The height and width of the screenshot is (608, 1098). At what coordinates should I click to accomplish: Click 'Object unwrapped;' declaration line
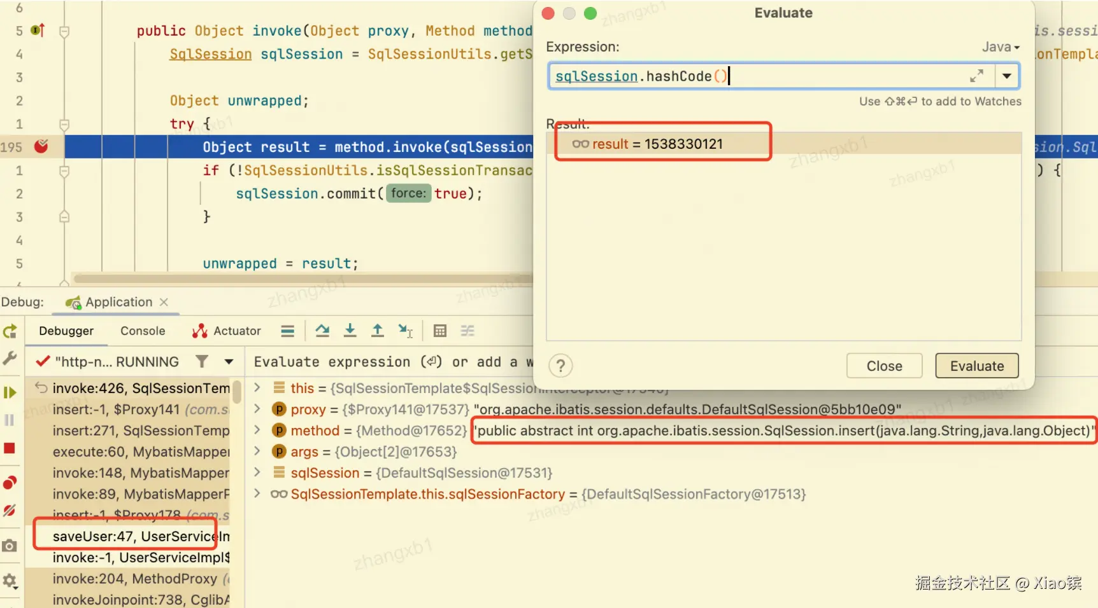coord(239,100)
